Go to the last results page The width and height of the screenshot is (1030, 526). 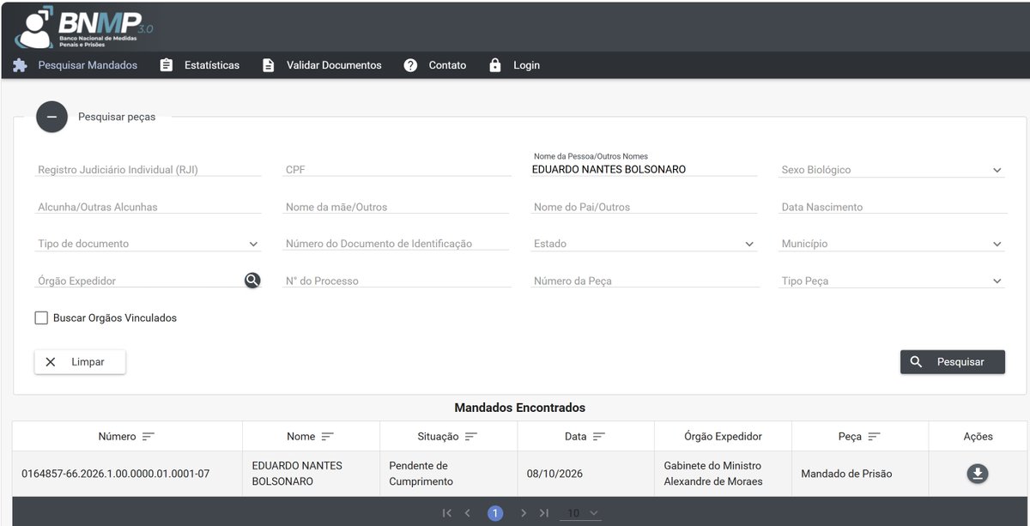544,513
